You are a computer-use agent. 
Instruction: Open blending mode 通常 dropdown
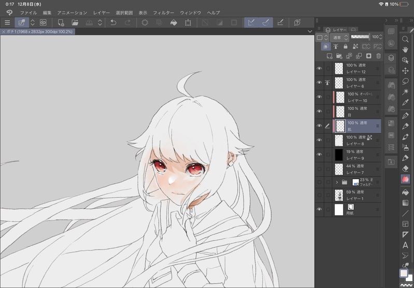tap(339, 37)
